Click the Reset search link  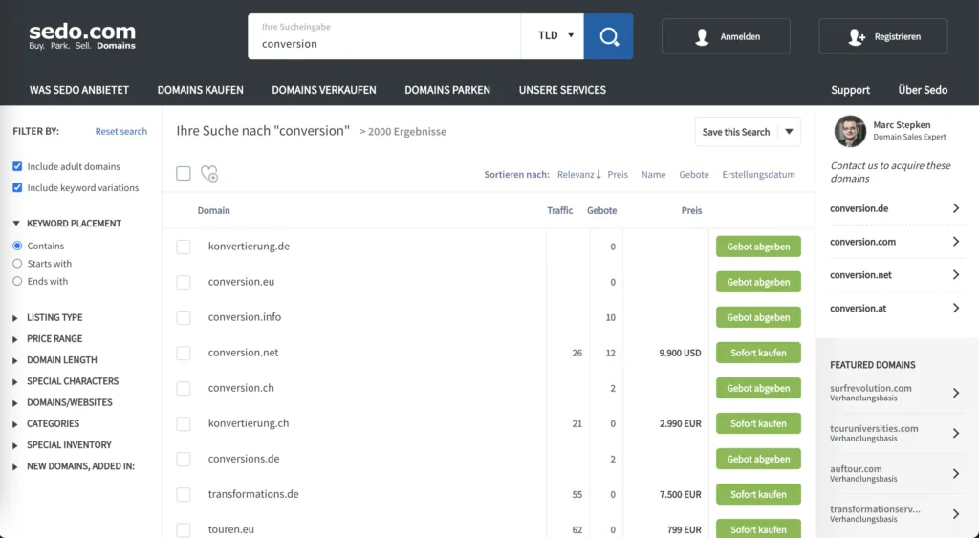[121, 131]
